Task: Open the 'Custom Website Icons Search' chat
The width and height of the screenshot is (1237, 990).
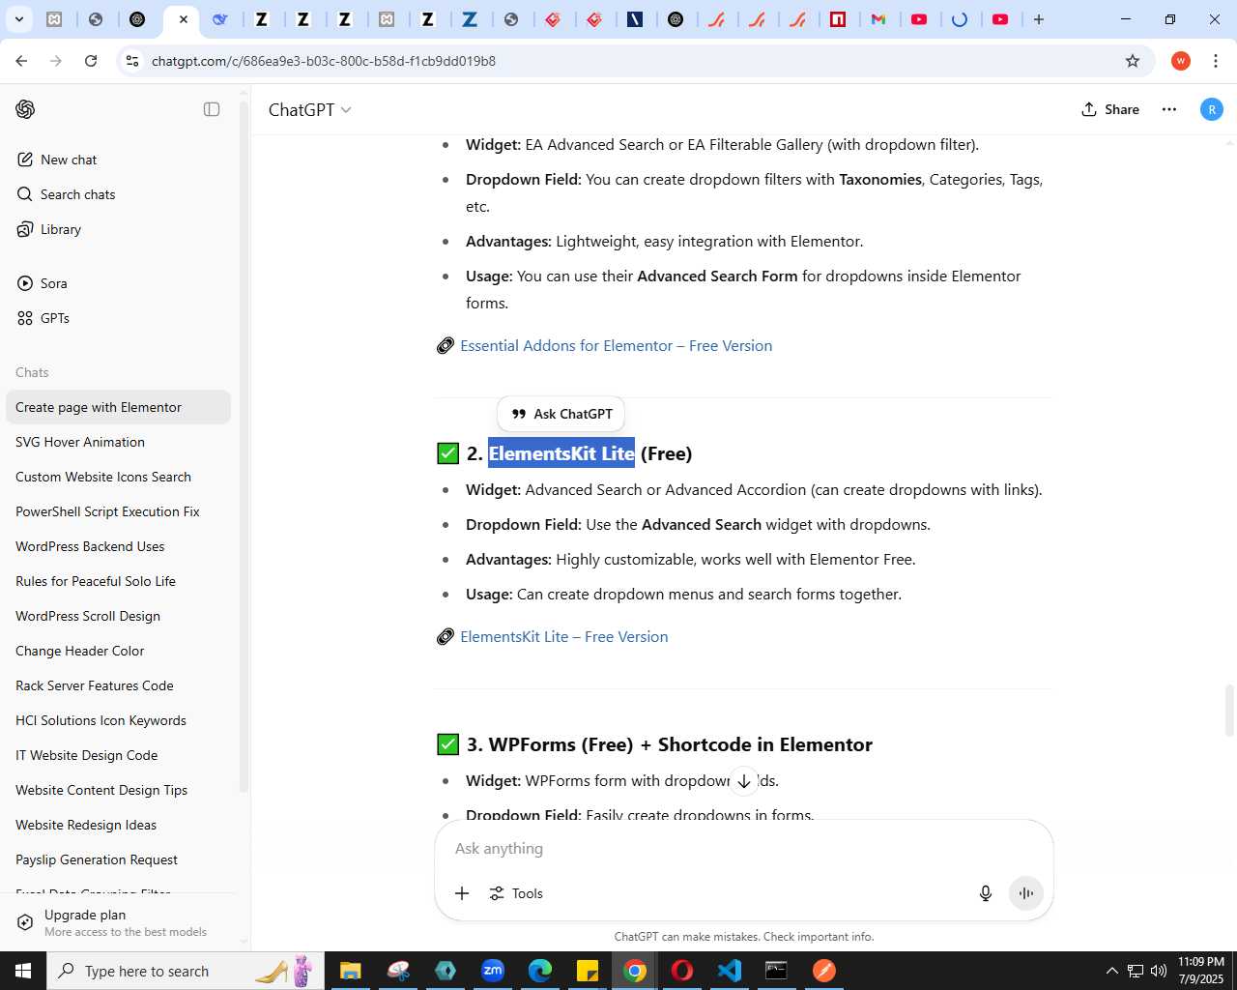Action: pyautogui.click(x=118, y=477)
